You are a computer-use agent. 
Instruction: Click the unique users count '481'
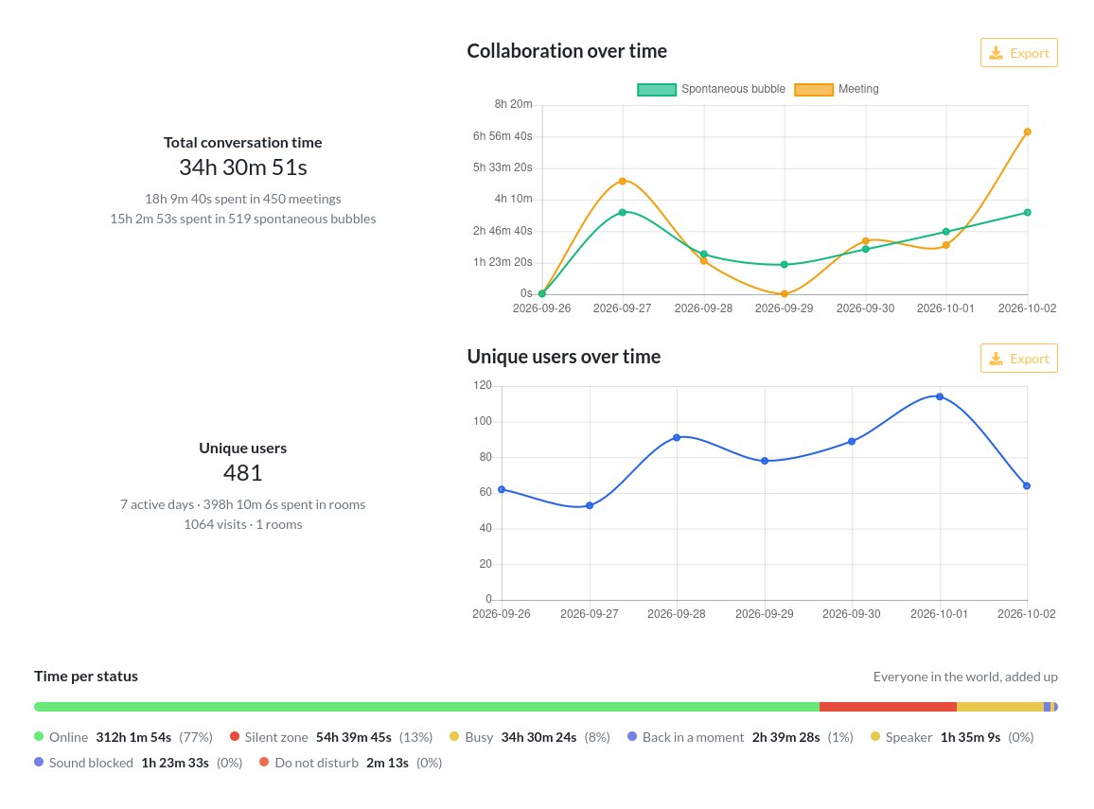point(243,473)
